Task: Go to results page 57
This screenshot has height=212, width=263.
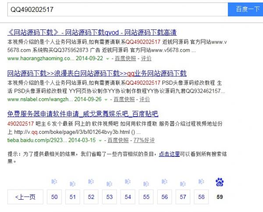Action: [x=183, y=197]
